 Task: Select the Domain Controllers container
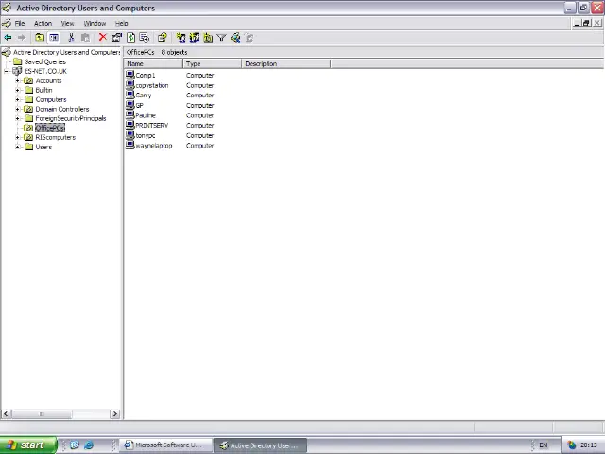(62, 109)
